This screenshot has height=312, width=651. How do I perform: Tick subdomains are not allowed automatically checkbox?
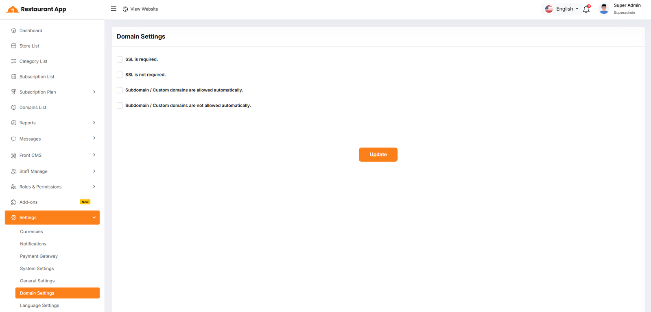pyautogui.click(x=120, y=106)
